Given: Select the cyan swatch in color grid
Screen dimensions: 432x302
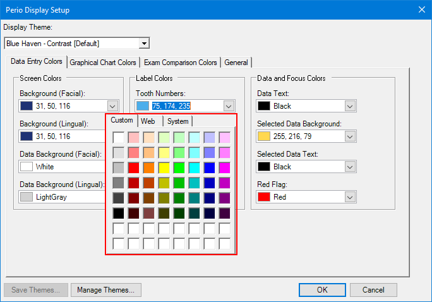Looking at the screenshot, I should coord(194,167).
